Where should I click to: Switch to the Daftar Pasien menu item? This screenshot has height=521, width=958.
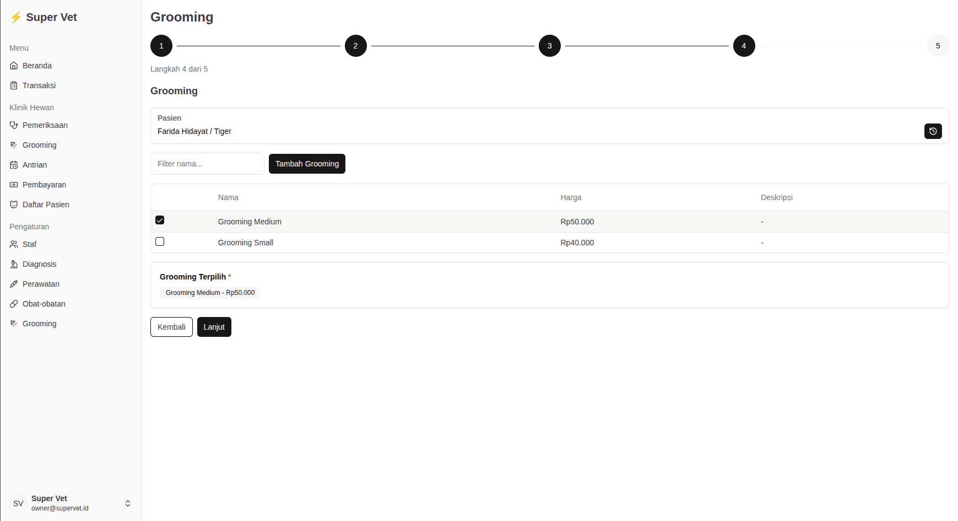tap(45, 205)
